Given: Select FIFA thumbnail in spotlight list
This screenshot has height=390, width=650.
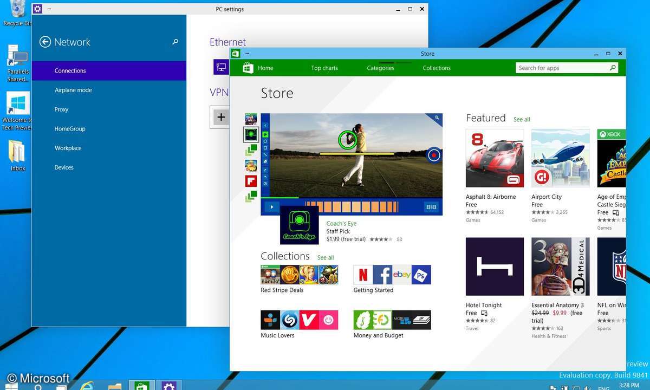Looking at the screenshot, I should [x=251, y=119].
